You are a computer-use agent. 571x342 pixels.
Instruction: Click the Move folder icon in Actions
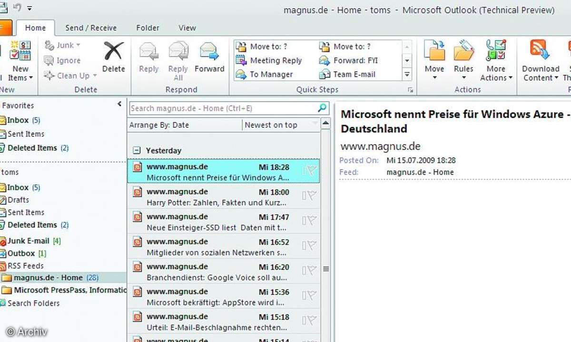click(434, 51)
